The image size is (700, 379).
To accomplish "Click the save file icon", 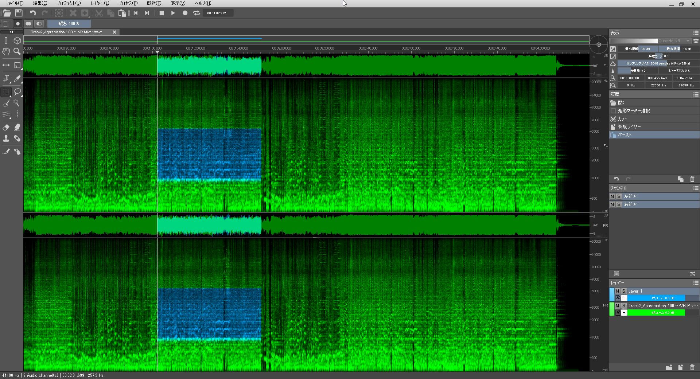I will (x=19, y=13).
